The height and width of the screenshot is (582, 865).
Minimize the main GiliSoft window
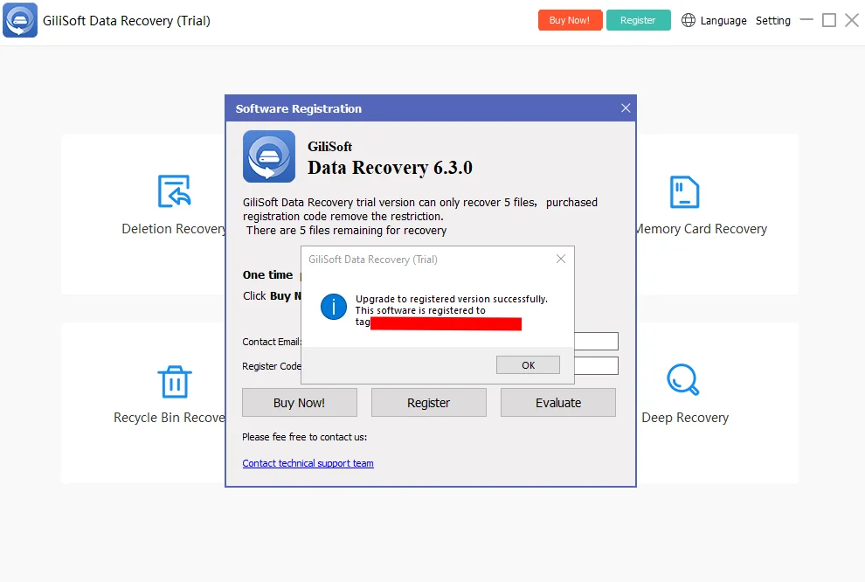[806, 20]
